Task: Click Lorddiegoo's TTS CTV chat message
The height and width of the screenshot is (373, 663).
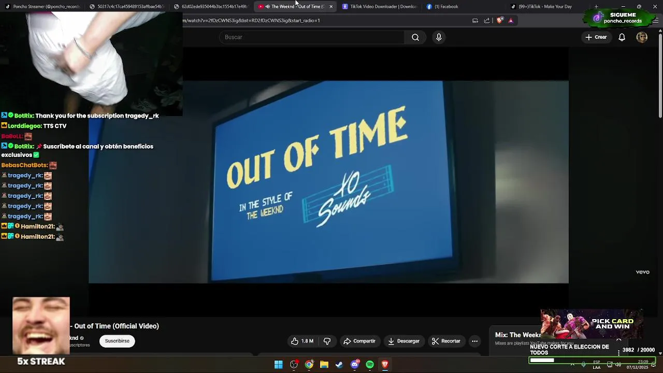Action: (x=34, y=126)
